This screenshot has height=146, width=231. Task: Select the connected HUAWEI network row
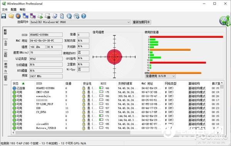pyautogui.click(x=116, y=88)
